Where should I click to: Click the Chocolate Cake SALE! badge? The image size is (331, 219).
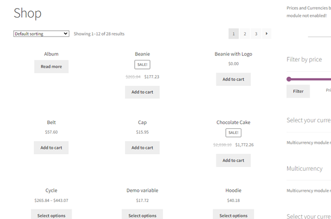click(233, 133)
